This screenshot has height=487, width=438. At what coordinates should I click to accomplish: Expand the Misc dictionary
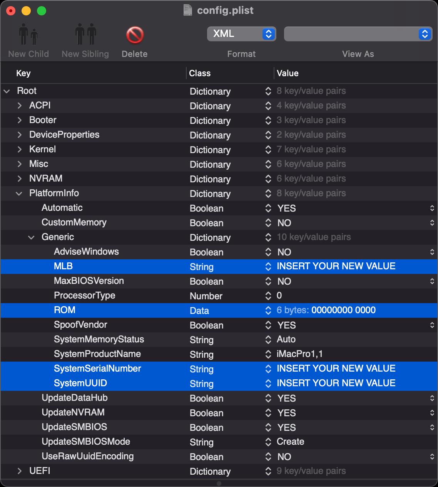[19, 164]
